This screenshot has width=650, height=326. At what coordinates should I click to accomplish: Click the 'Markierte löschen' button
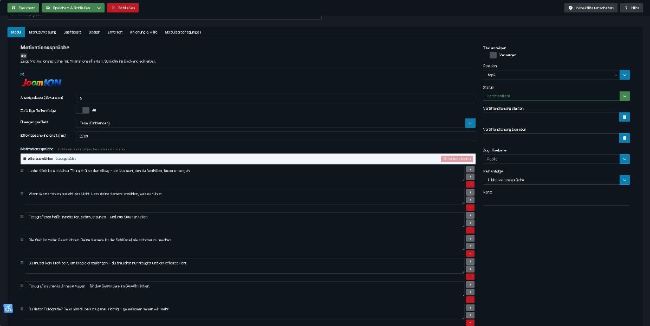coord(457,159)
